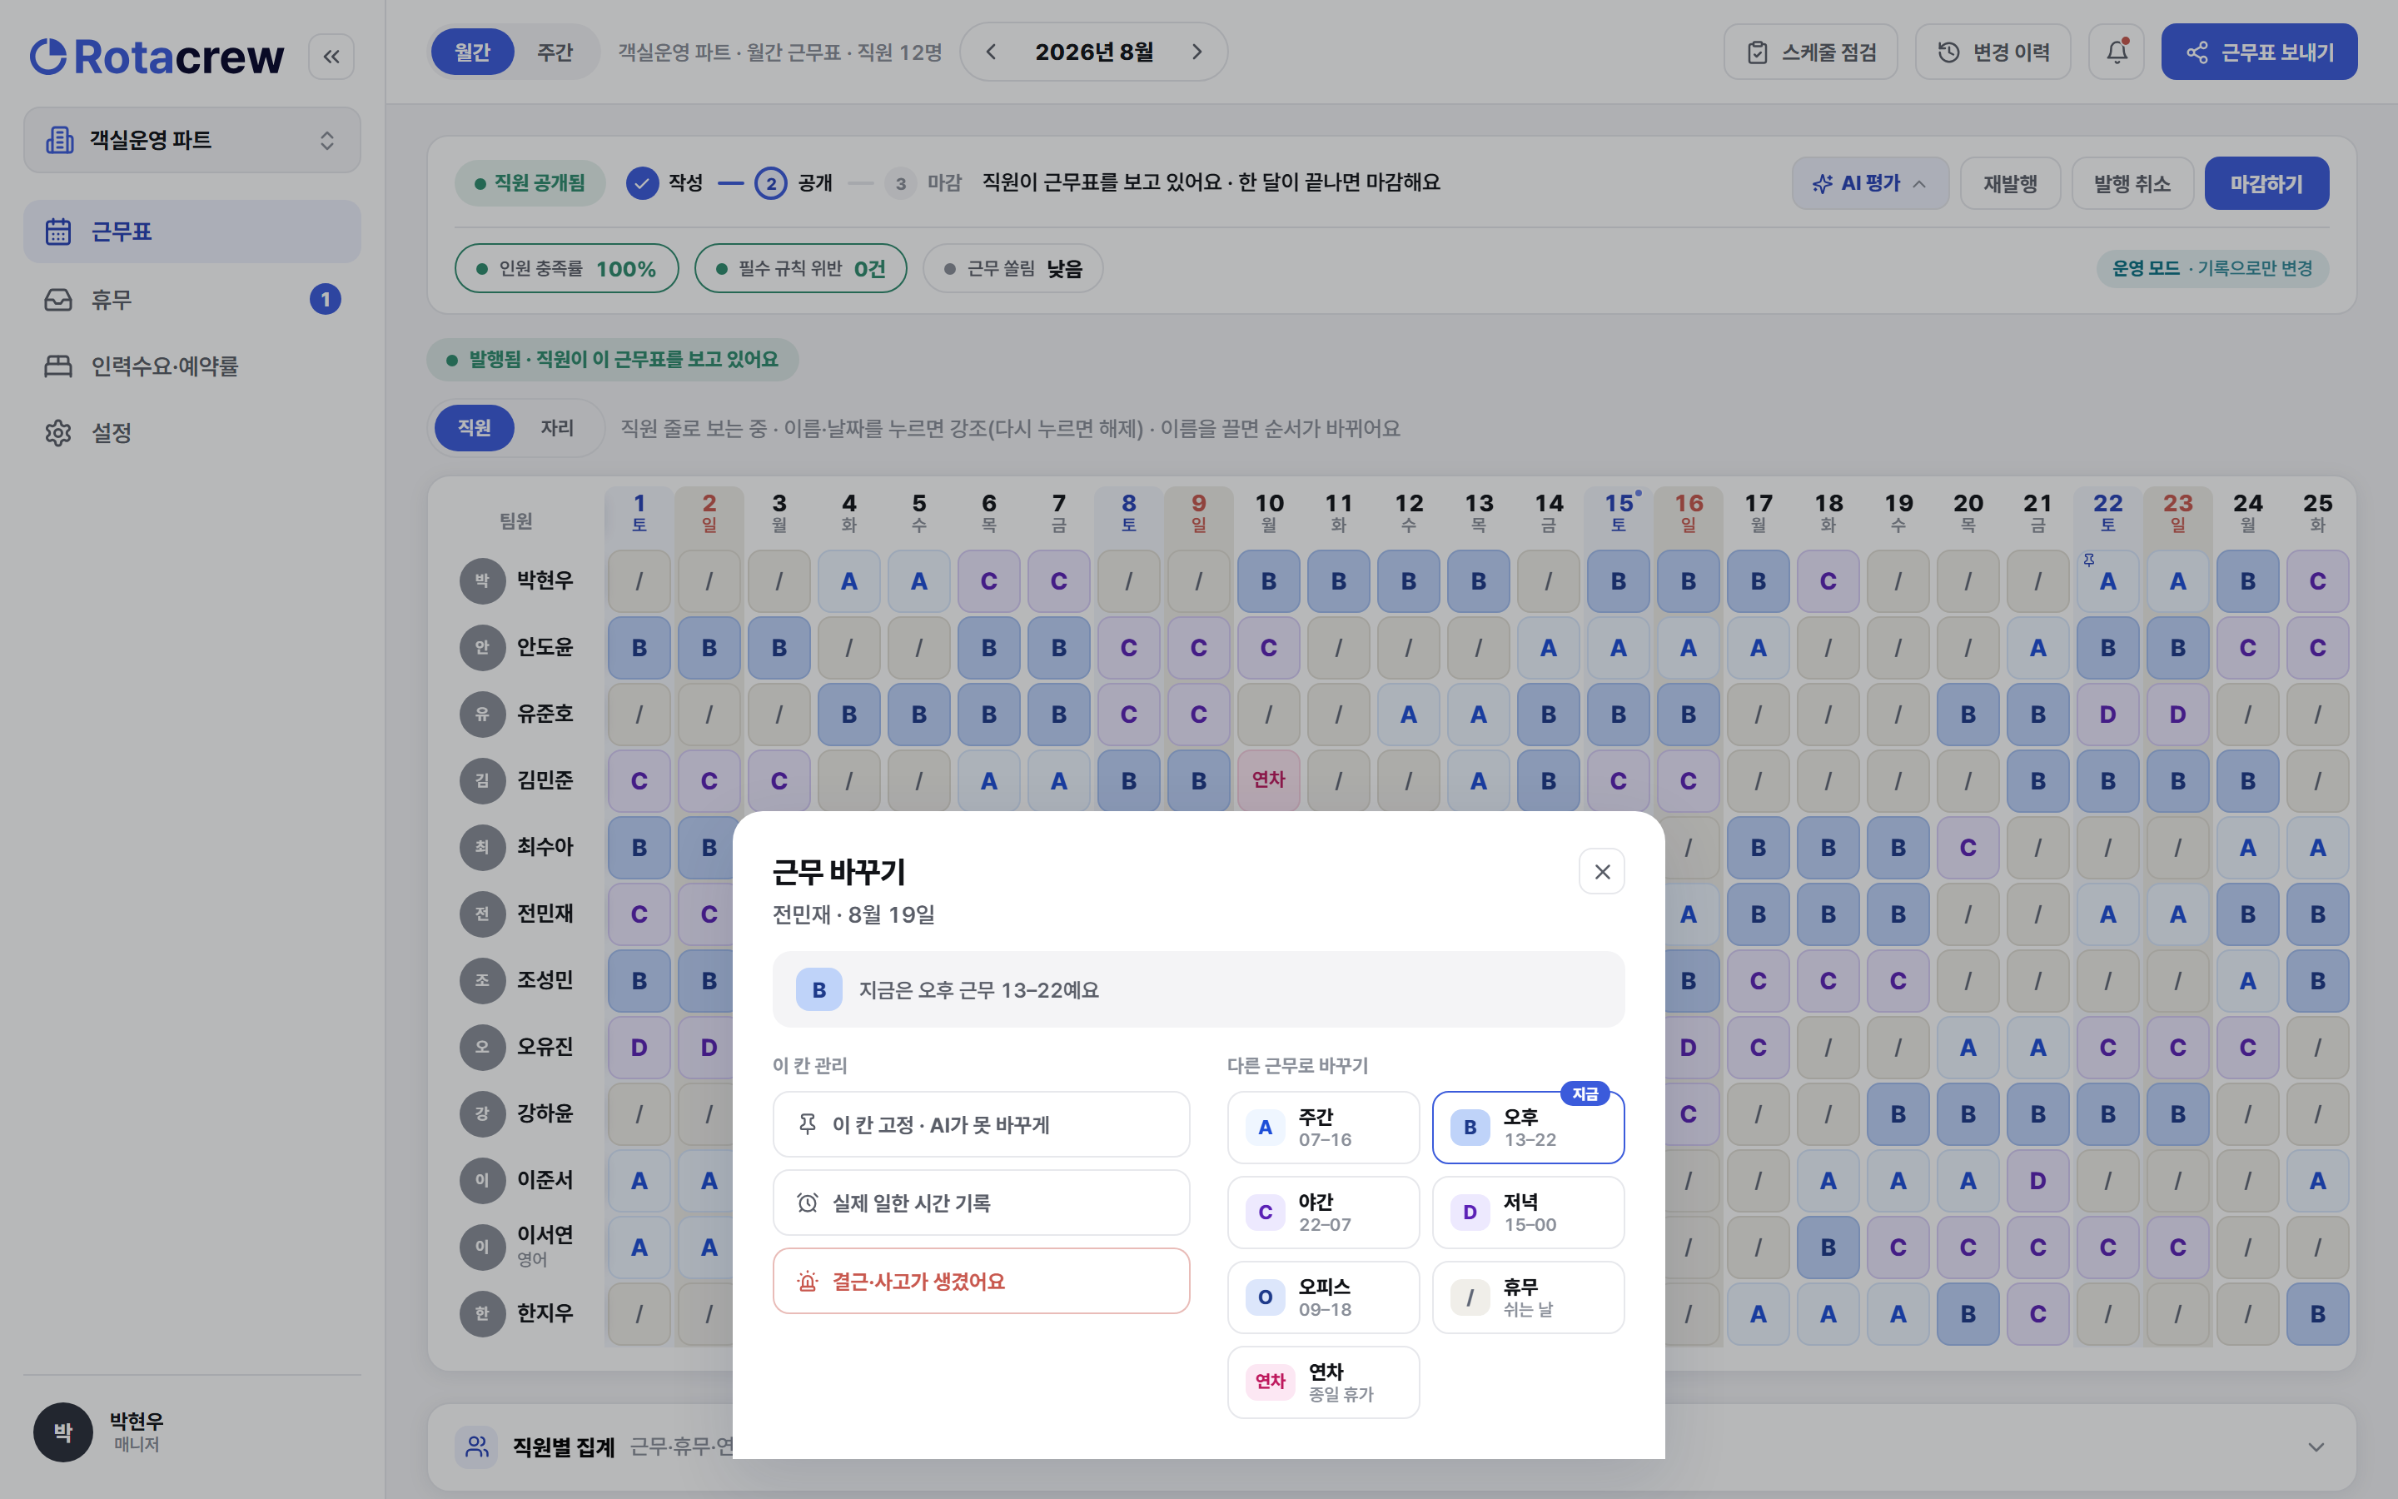
Task: Click the 휴무 badge showing 1
Action: [325, 300]
